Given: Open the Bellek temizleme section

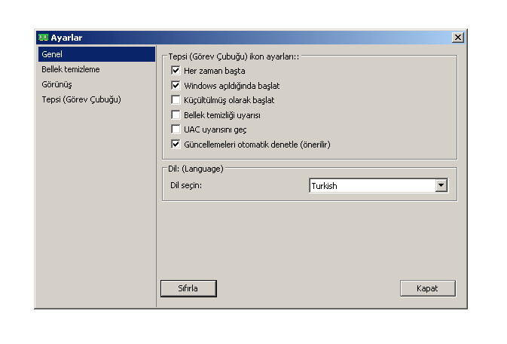Looking at the screenshot, I should click(96, 69).
